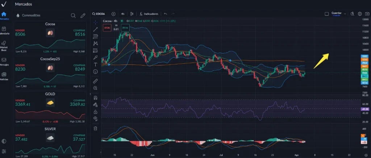Select the zoom in magnifier tool
Viewport: 371px width, 158px height.
pos(95,88)
